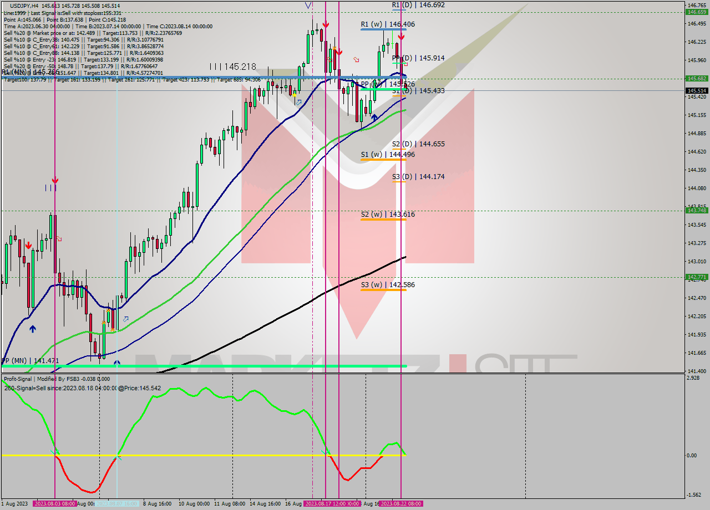Click the red sell arrow above the latest candle
Screen dimensions: 710x510
[x=400, y=37]
